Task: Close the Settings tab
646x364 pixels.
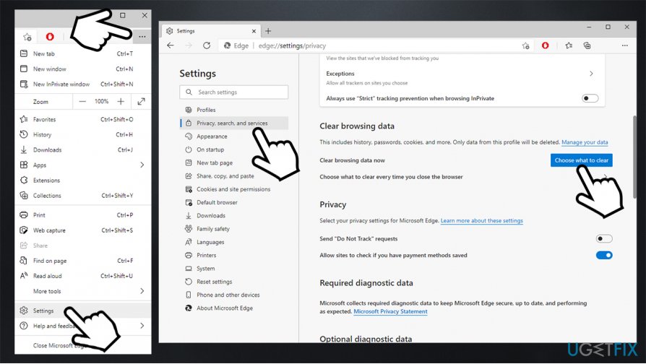Action: pyautogui.click(x=254, y=31)
